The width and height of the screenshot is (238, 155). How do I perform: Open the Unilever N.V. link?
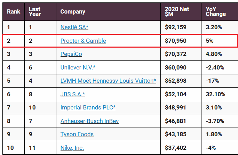click(x=78, y=67)
